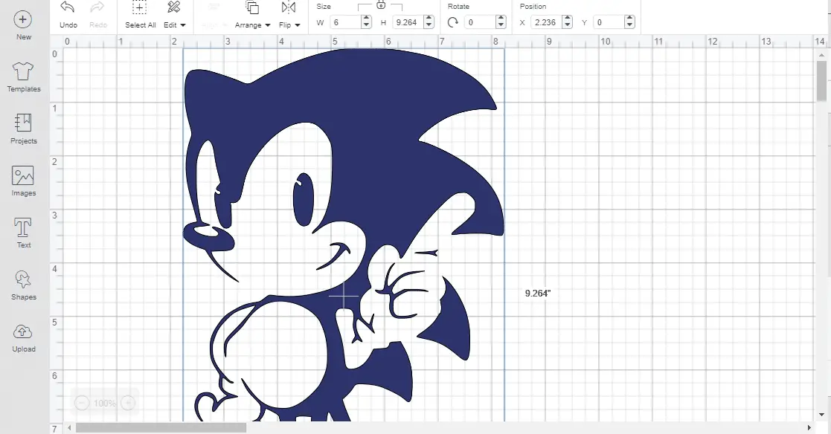This screenshot has width=831, height=434.
Task: Click the scroll up arrow
Action: pyautogui.click(x=821, y=55)
